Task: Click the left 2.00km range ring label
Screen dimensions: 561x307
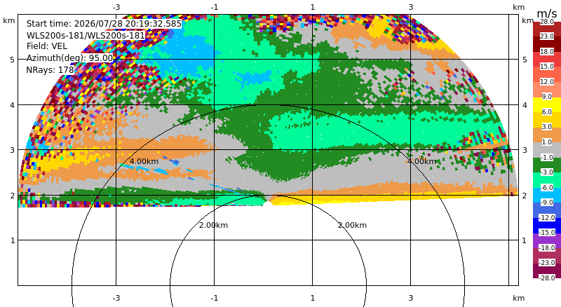Action: pyautogui.click(x=213, y=225)
